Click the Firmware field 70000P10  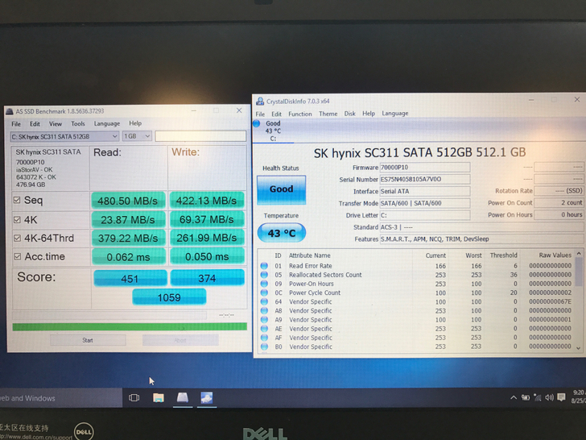[424, 168]
